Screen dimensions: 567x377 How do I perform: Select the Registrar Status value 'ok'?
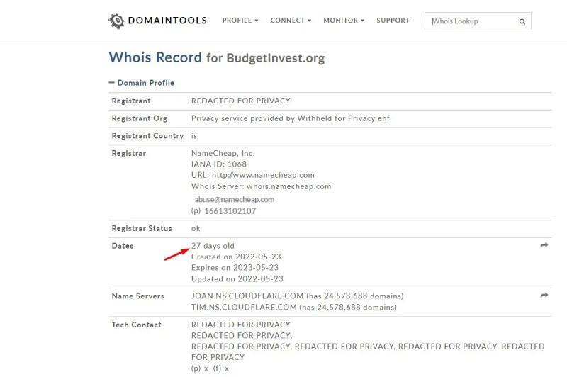coord(196,228)
